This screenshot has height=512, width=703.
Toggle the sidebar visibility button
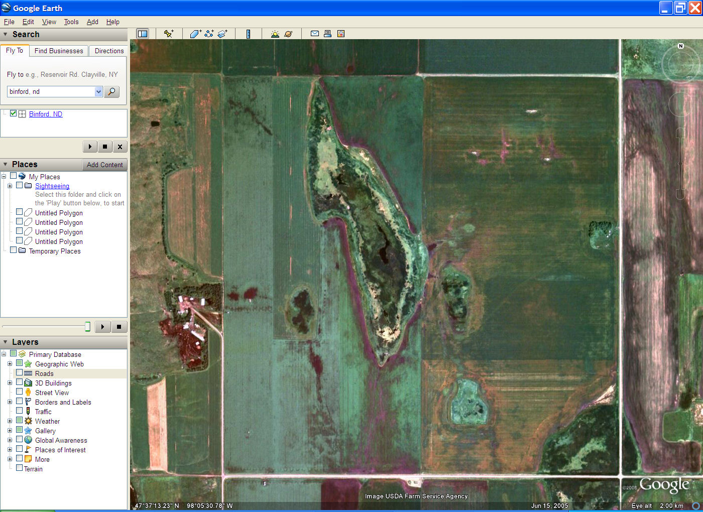pos(143,34)
